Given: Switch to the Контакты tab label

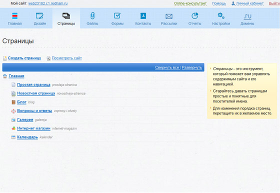Looking at the screenshot, I should pos(143,23).
